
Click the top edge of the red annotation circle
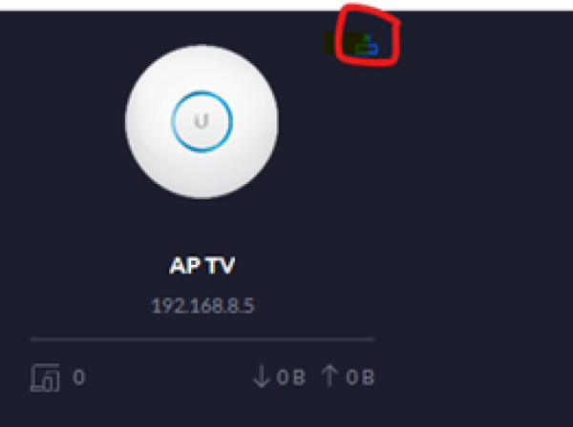[366, 8]
